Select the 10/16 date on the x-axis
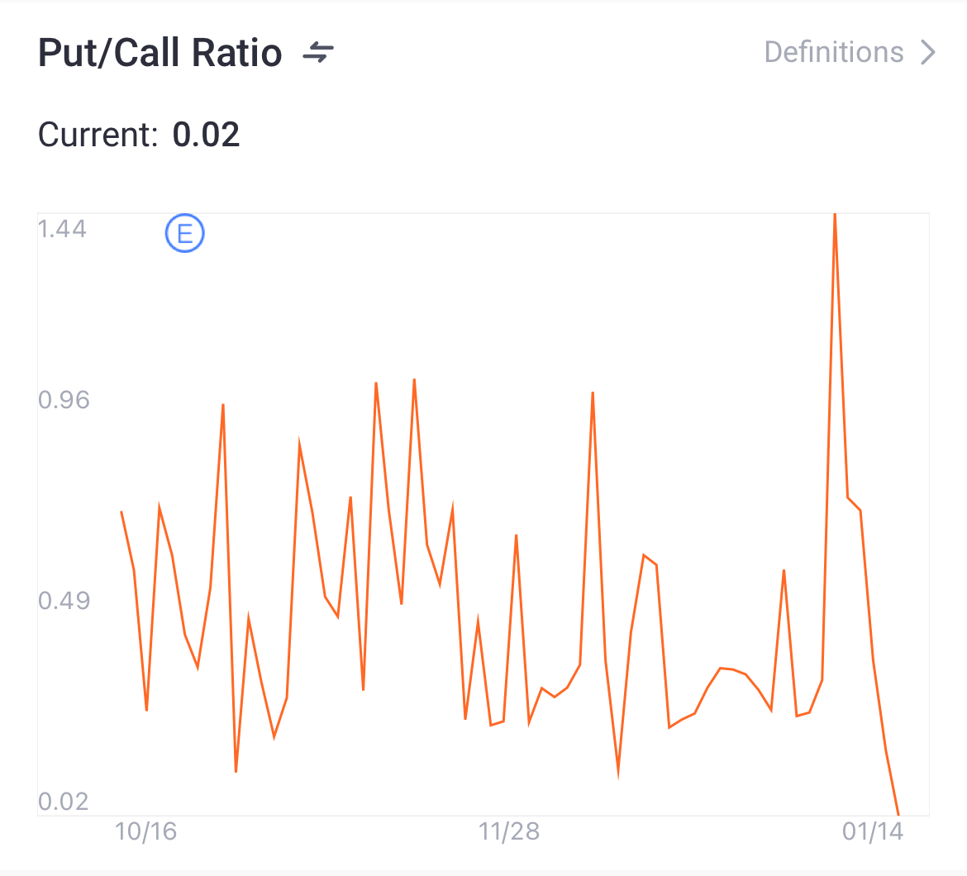Screen dimensions: 967x876 click(x=146, y=831)
